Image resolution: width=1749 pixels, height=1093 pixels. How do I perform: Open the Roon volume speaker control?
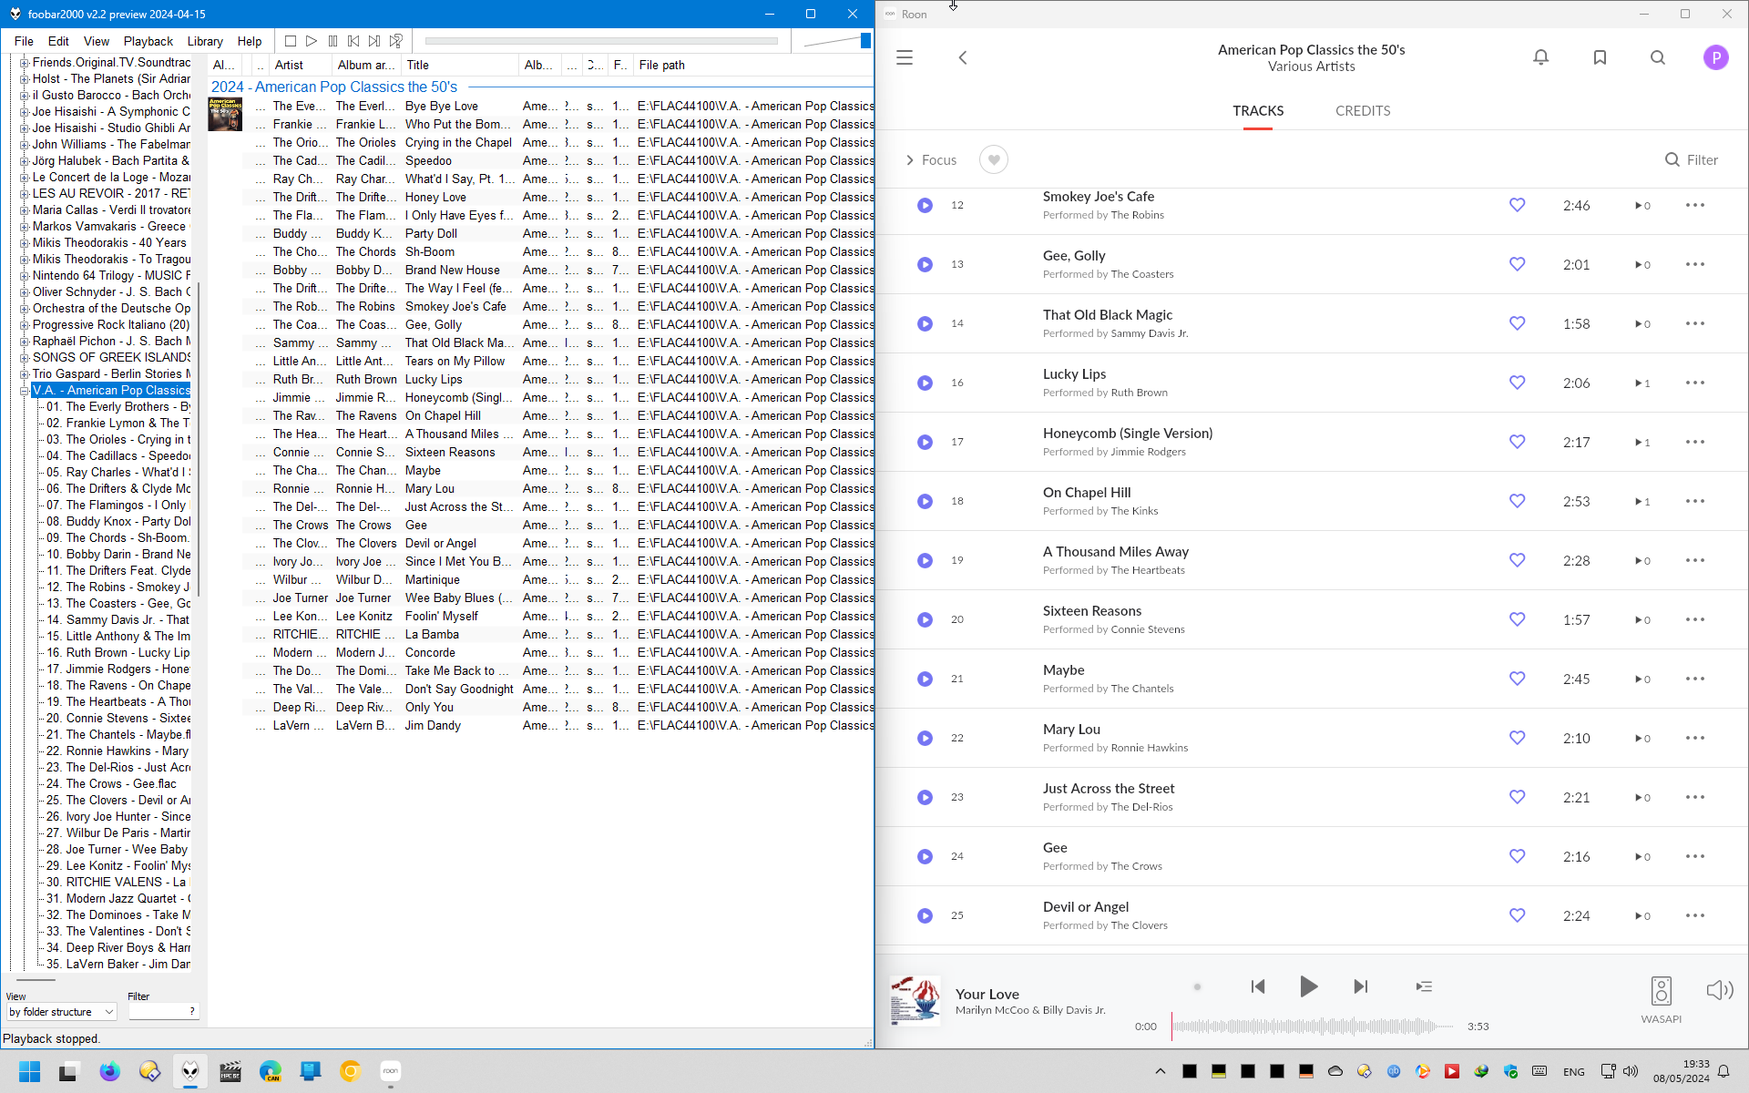click(x=1720, y=990)
